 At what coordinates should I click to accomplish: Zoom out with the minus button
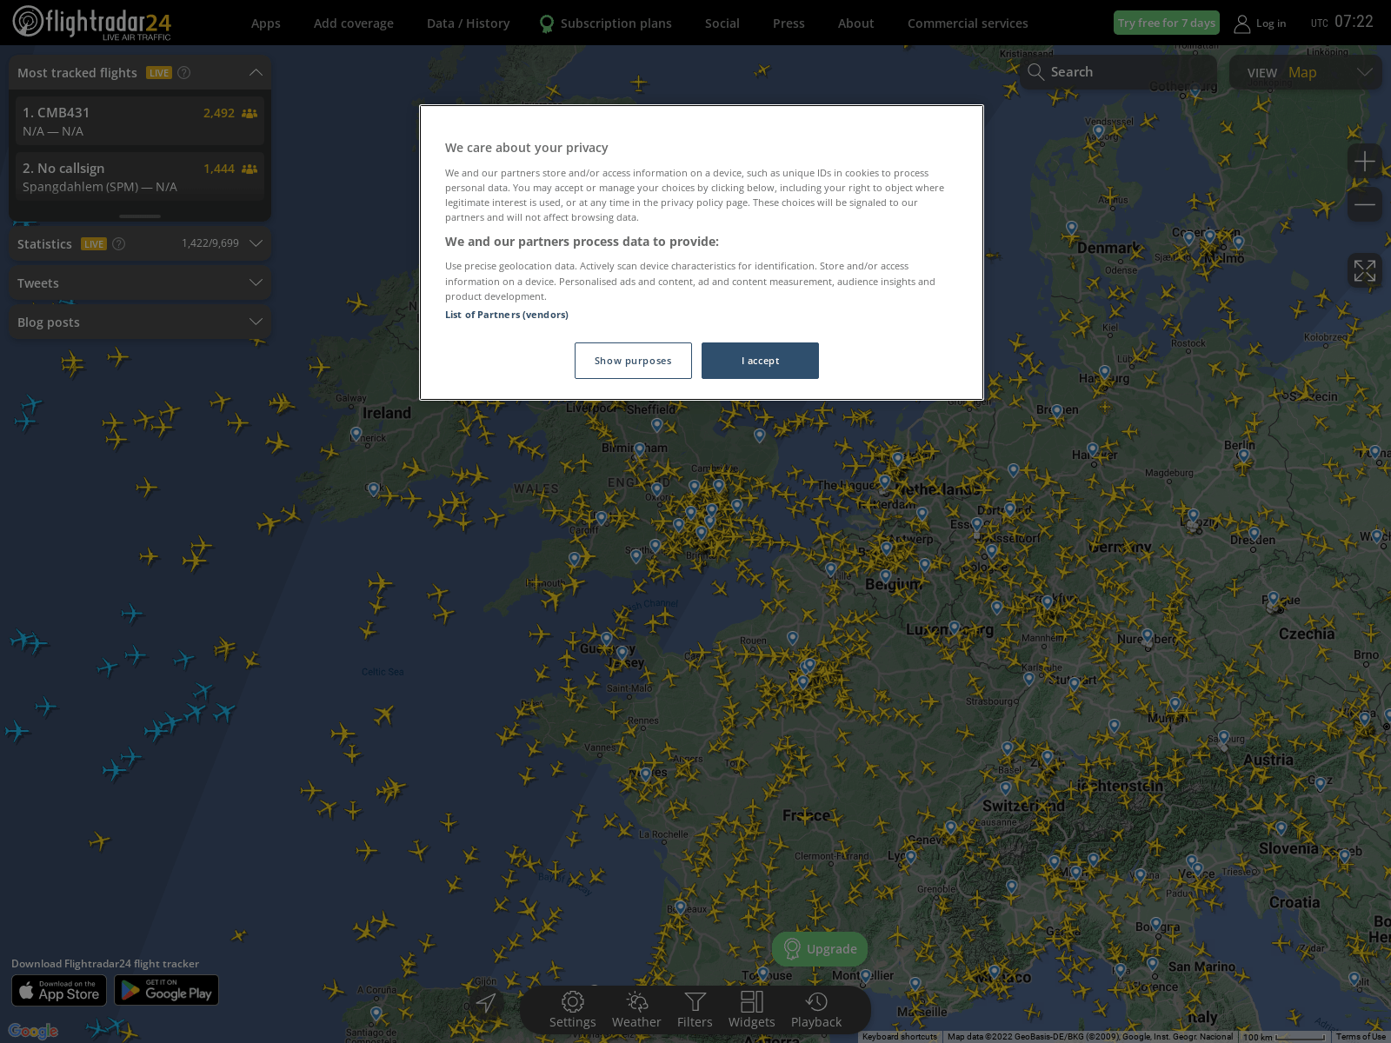[1364, 205]
